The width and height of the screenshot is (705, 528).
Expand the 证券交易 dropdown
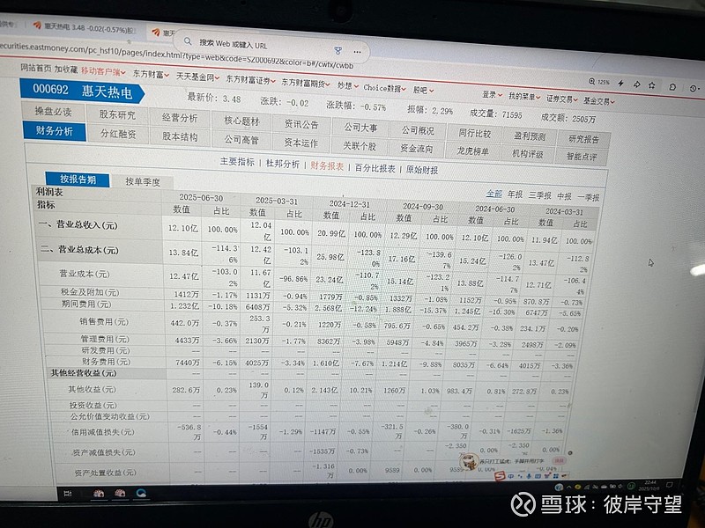pyautogui.click(x=561, y=99)
